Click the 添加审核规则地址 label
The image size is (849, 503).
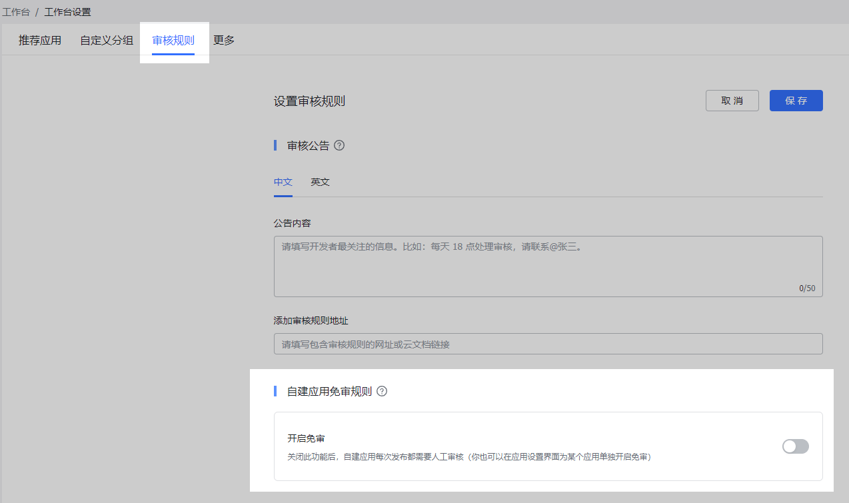pyautogui.click(x=311, y=320)
